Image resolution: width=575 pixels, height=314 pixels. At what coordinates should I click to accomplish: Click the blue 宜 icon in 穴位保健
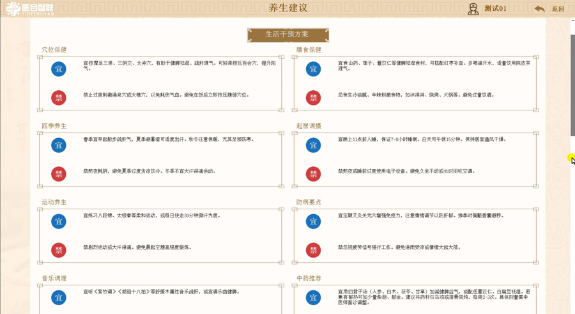coord(59,69)
